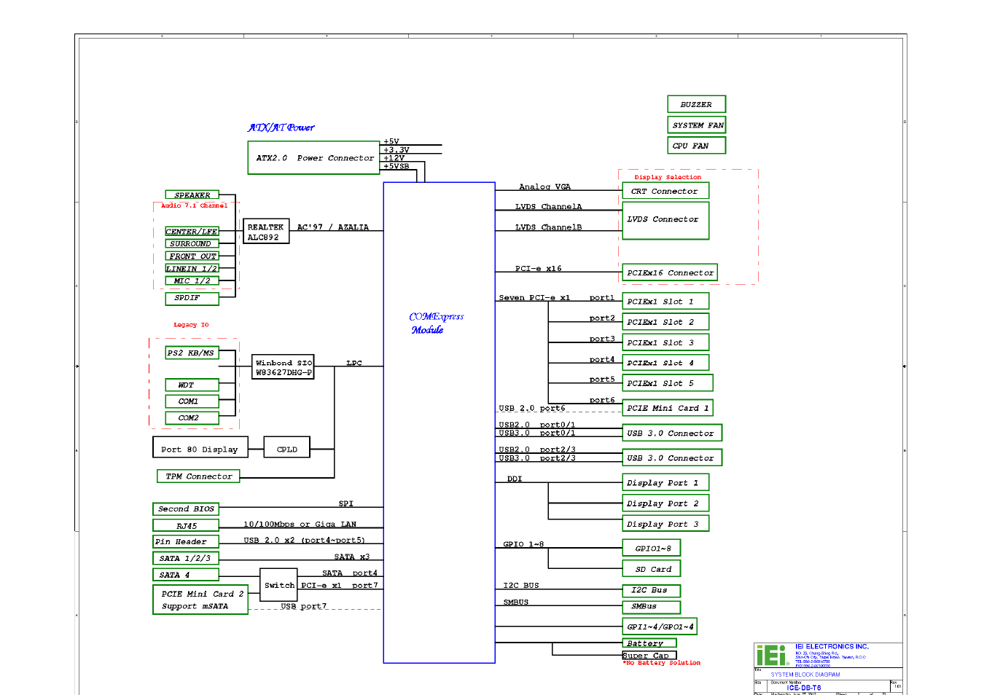Click the Audio 7.1 Channel label
The image size is (984, 695).
click(x=194, y=205)
